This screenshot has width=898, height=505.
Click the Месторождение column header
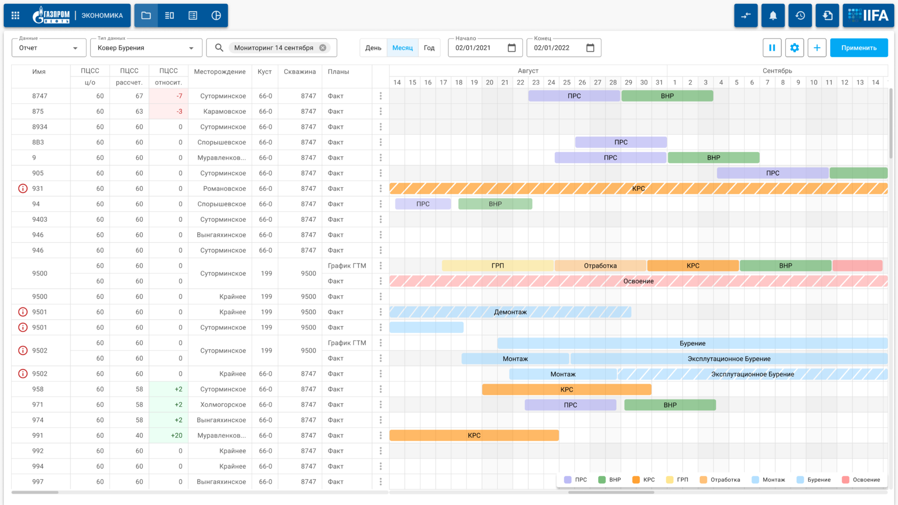[220, 72]
